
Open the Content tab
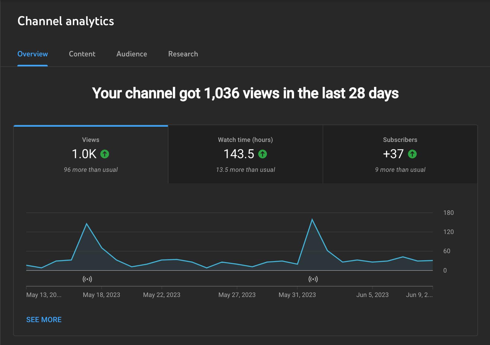click(x=82, y=54)
